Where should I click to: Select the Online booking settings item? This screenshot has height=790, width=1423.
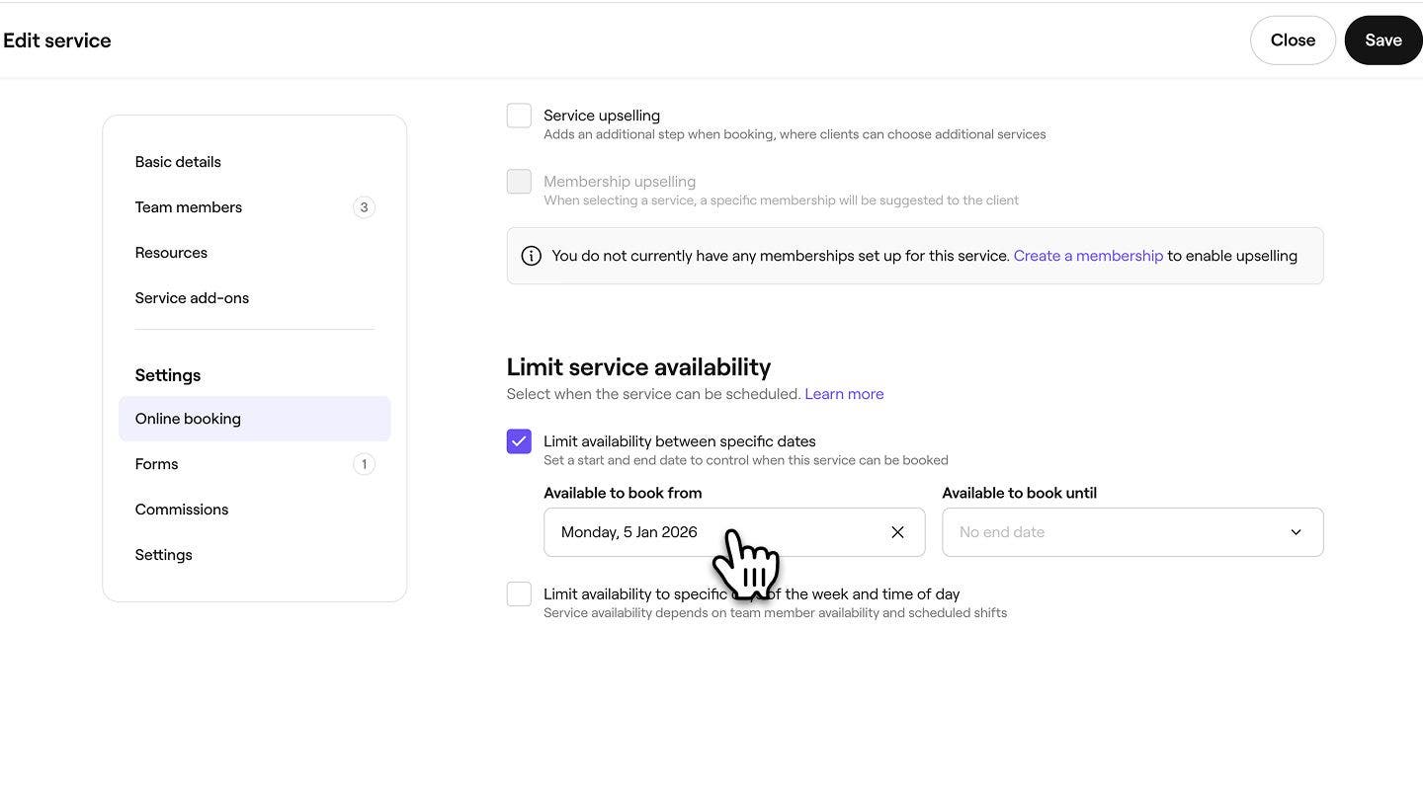coord(188,419)
